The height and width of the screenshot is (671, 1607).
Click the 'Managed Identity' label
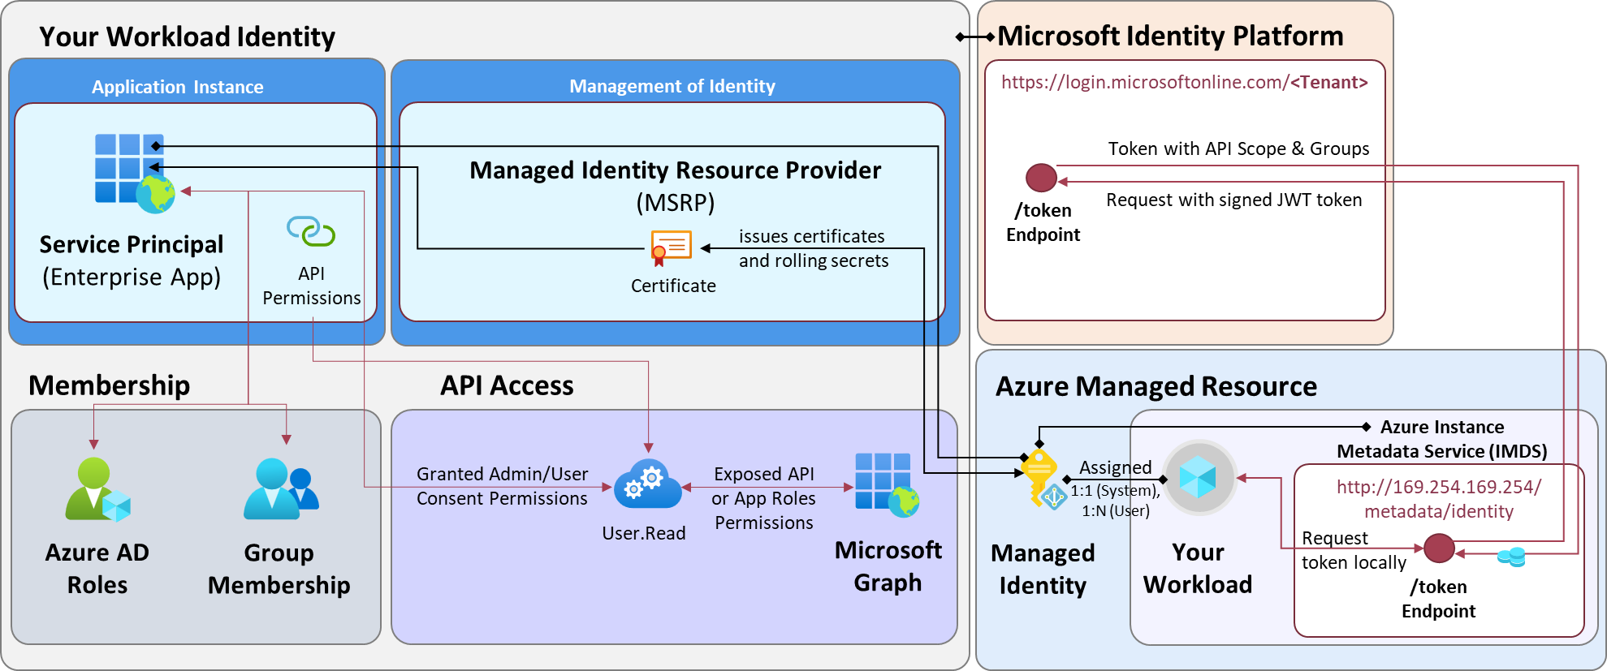click(1043, 569)
